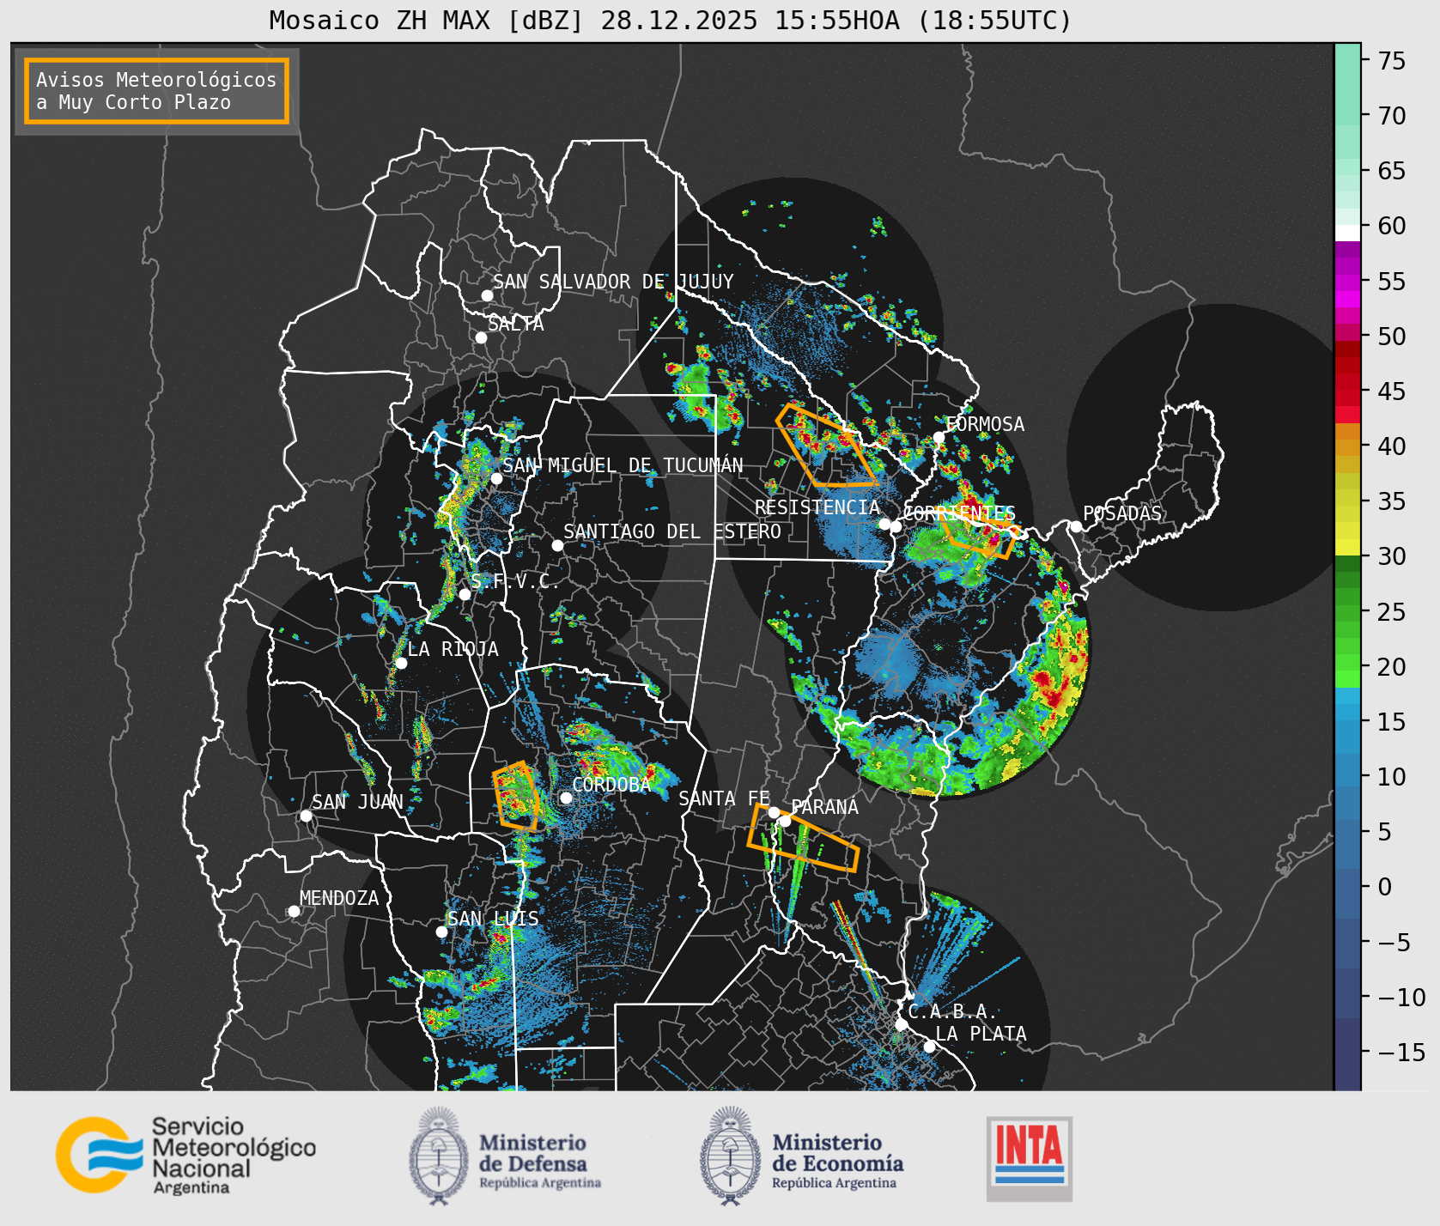Click the 'POSADAS' label

[x=1122, y=513]
